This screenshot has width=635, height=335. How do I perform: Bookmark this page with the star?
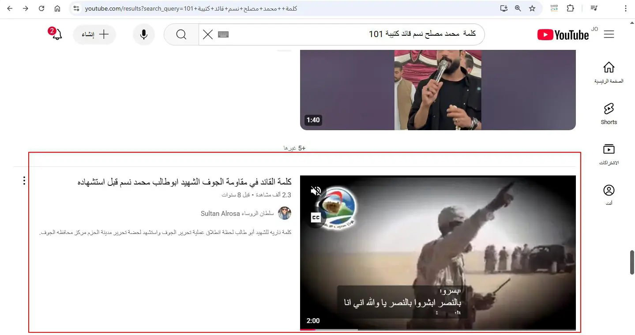pyautogui.click(x=532, y=8)
